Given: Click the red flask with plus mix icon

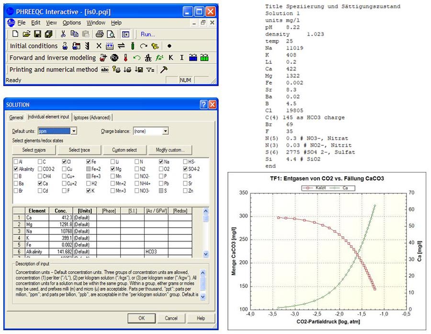Looking at the screenshot, I should click(x=103, y=58).
